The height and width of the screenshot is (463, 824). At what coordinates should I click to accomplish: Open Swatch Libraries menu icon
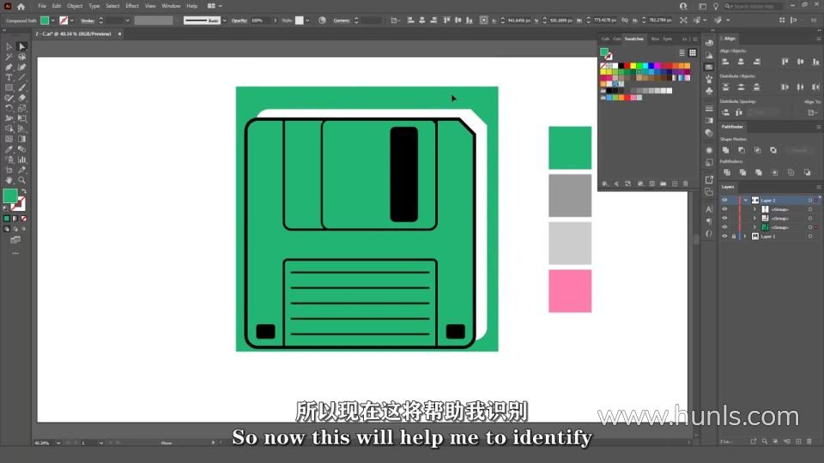click(x=605, y=183)
